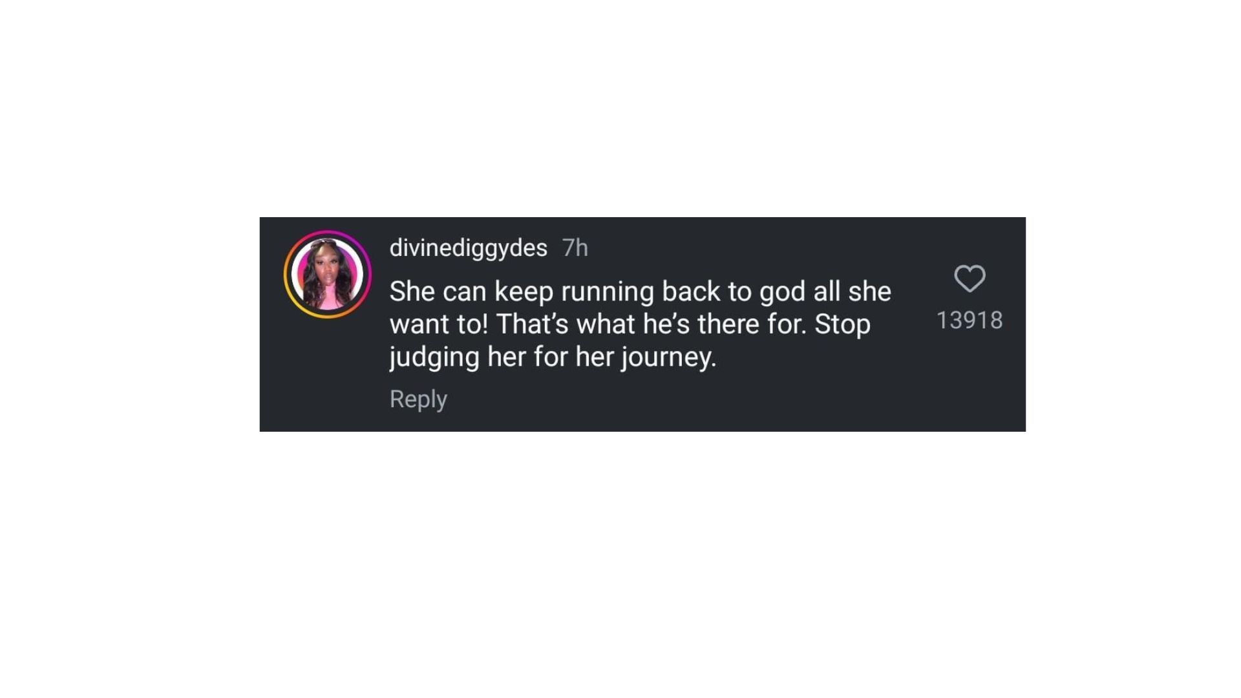The image size is (1241, 698).
Task: Click 'god' in the comment's first line
Action: point(783,292)
